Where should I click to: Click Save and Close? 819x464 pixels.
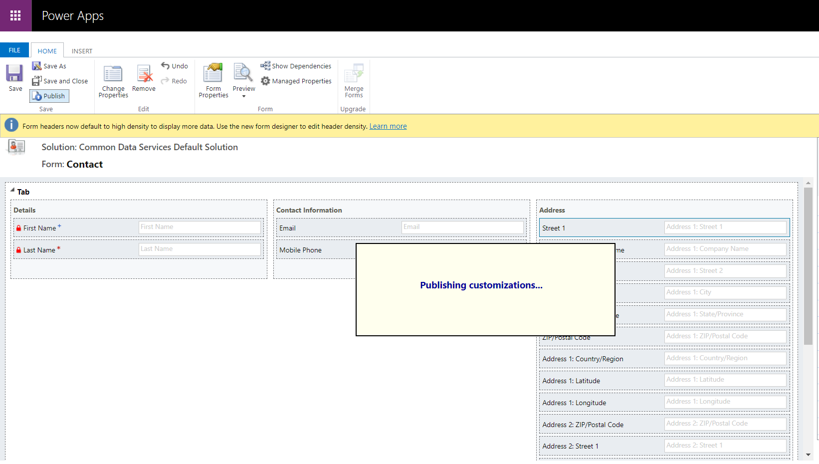click(60, 81)
